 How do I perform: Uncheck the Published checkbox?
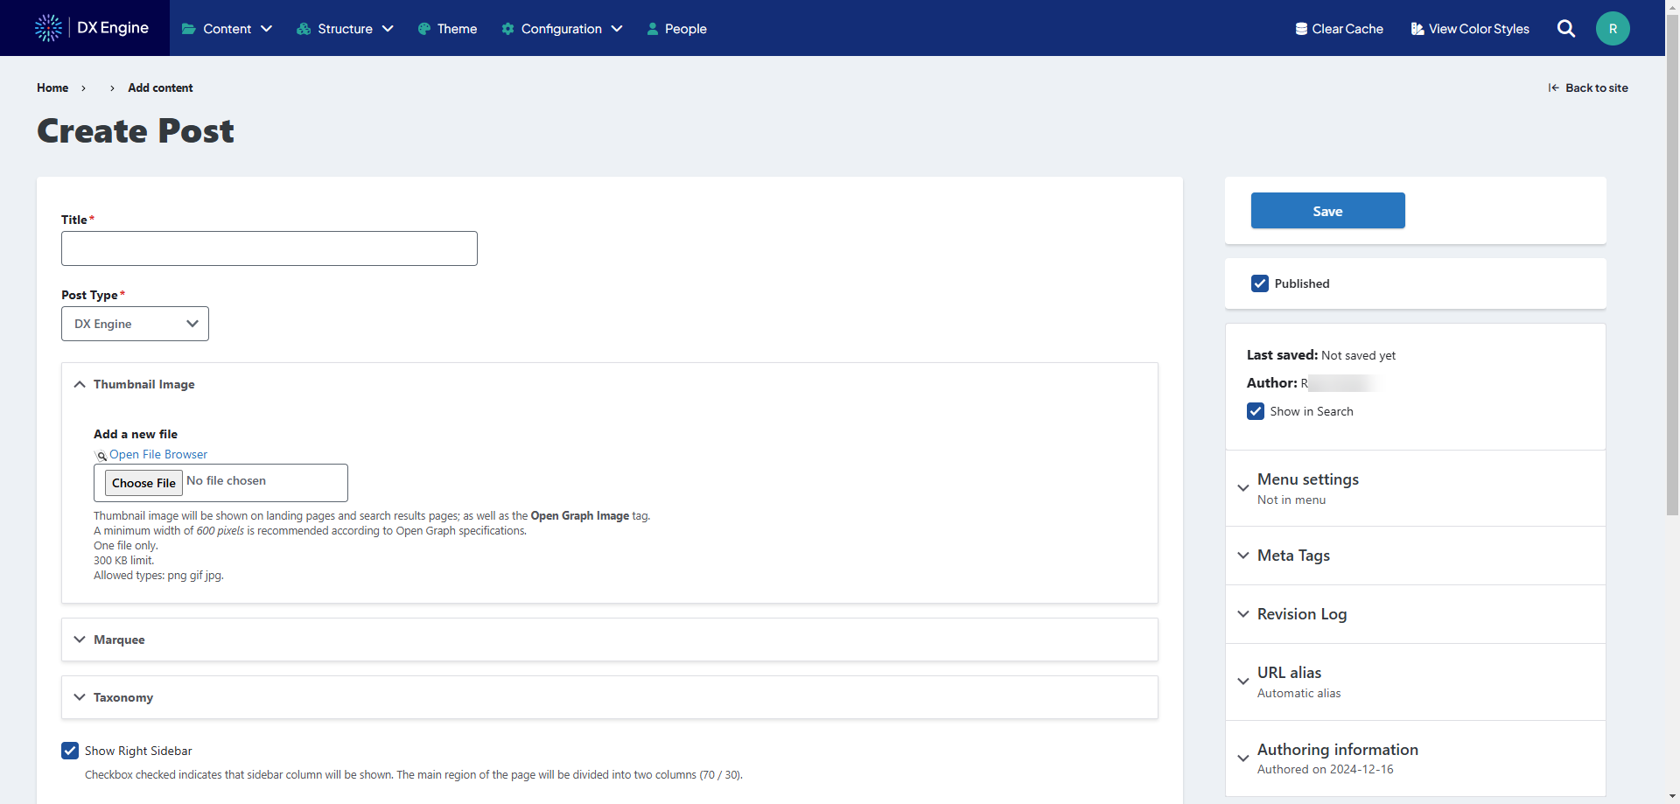(1260, 283)
